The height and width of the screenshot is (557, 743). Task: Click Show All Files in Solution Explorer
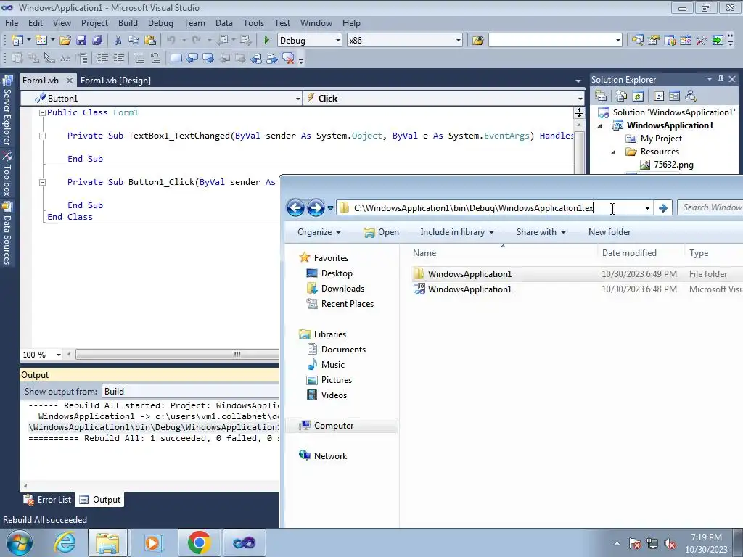622,96
